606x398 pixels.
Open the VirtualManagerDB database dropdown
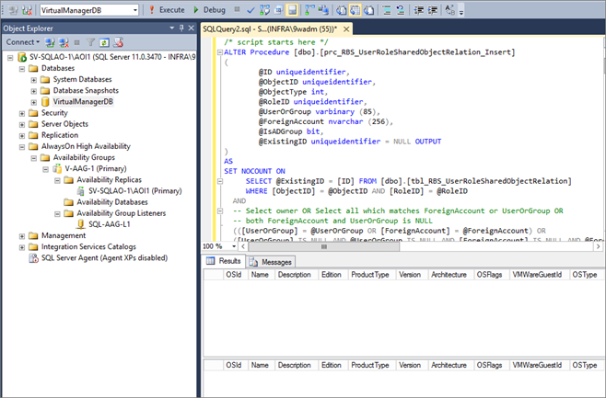pyautogui.click(x=134, y=10)
